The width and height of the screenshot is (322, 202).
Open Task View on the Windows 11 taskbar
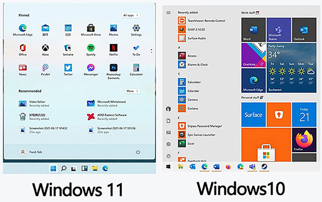point(74,169)
